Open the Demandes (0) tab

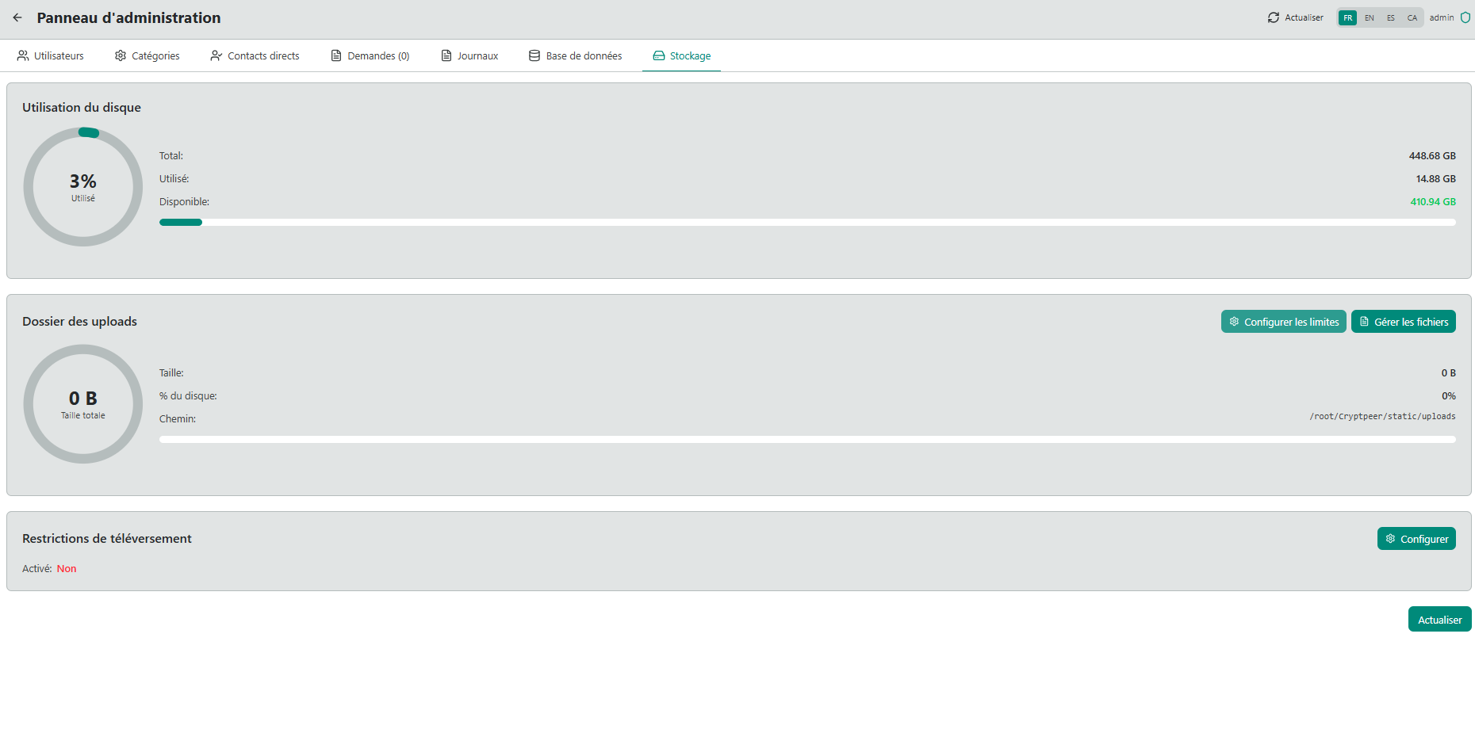click(x=370, y=55)
